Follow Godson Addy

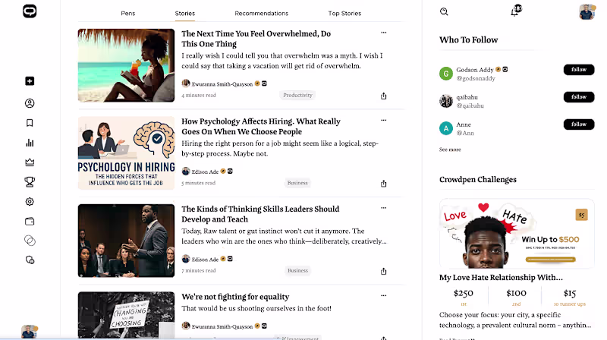(x=579, y=70)
